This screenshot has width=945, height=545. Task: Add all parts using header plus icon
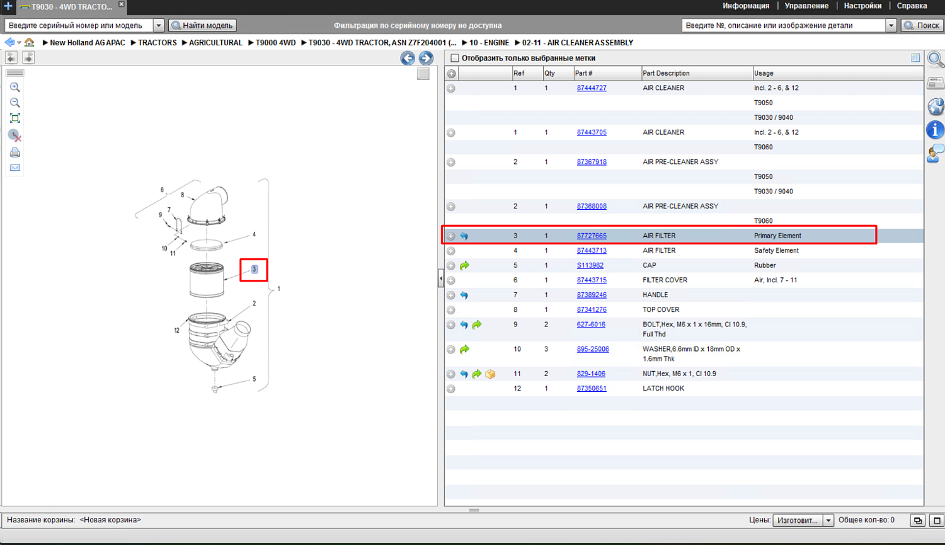(452, 74)
